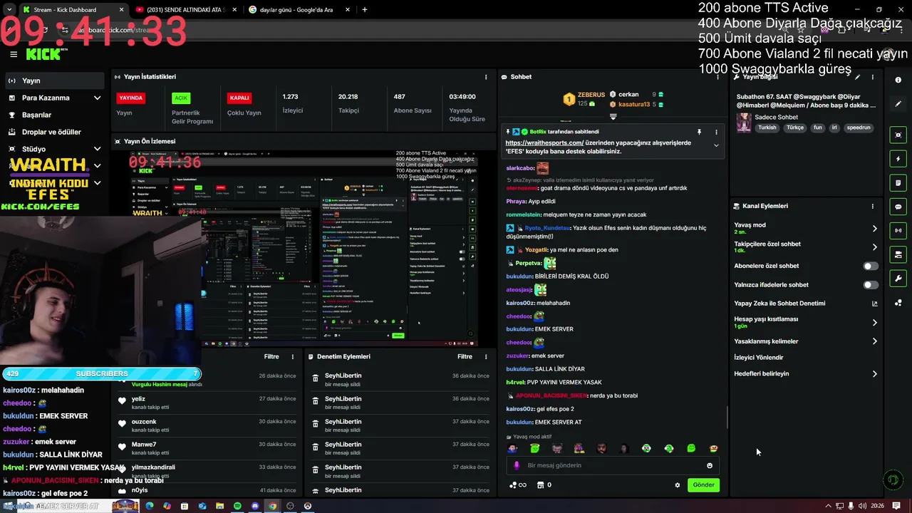Click the speedrun stream tag

click(859, 128)
